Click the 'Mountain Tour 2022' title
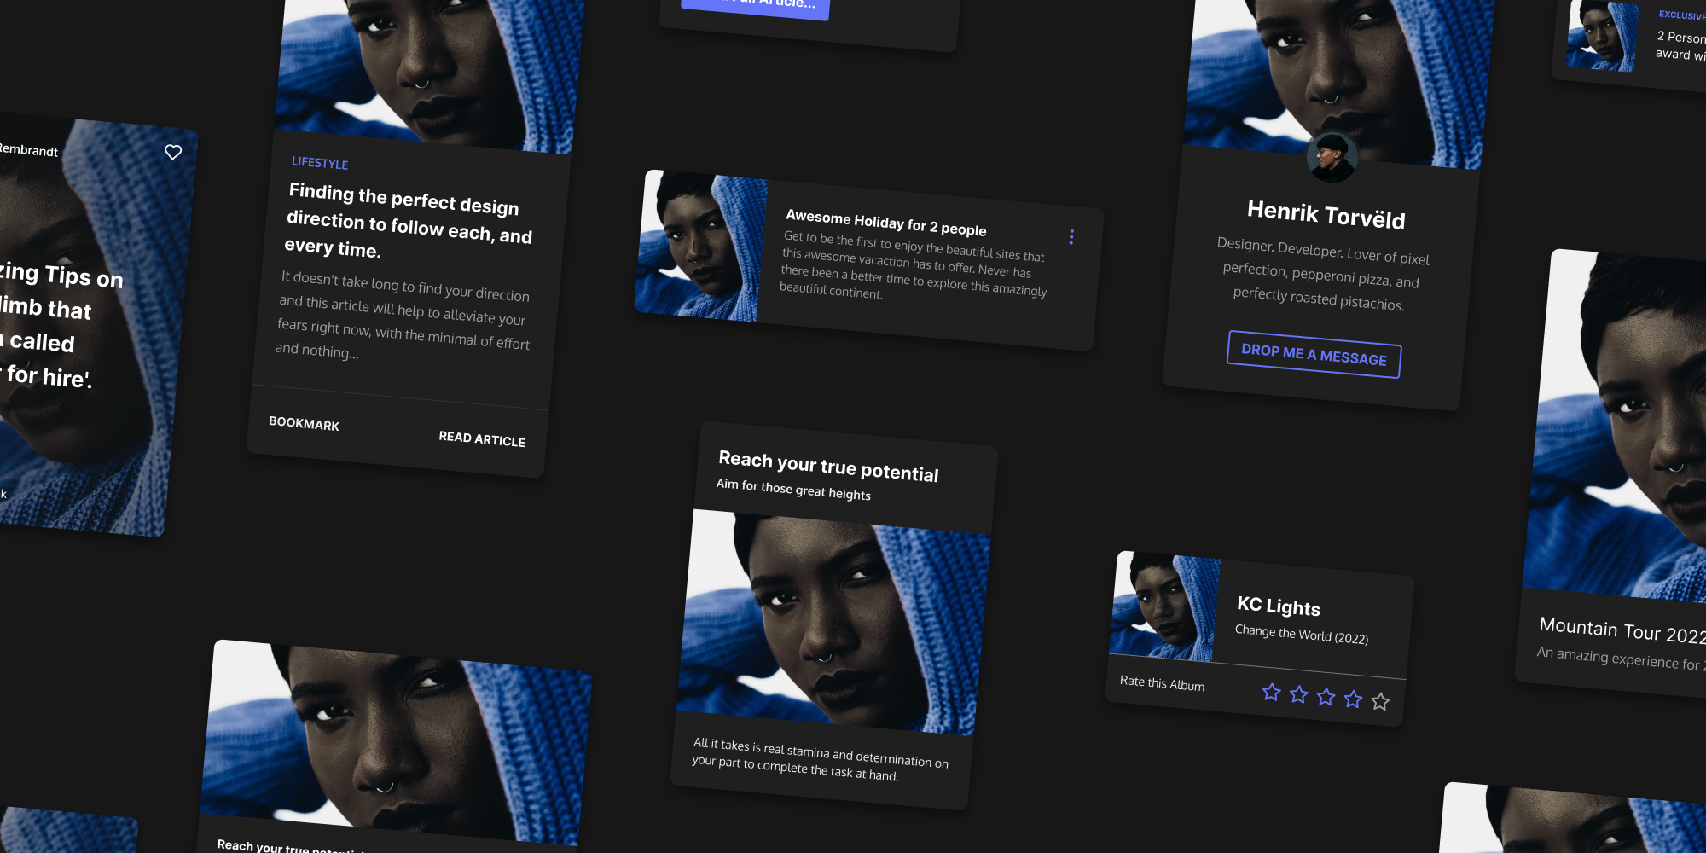This screenshot has width=1706, height=853. tap(1622, 630)
